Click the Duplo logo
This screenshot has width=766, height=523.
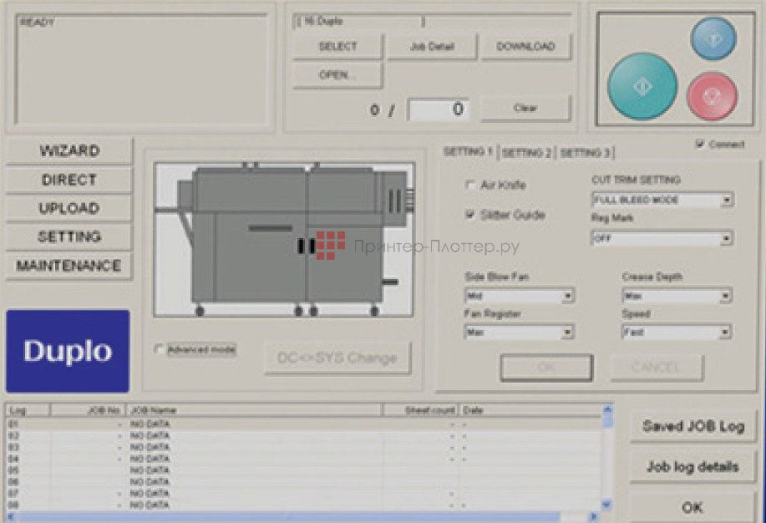click(x=68, y=351)
